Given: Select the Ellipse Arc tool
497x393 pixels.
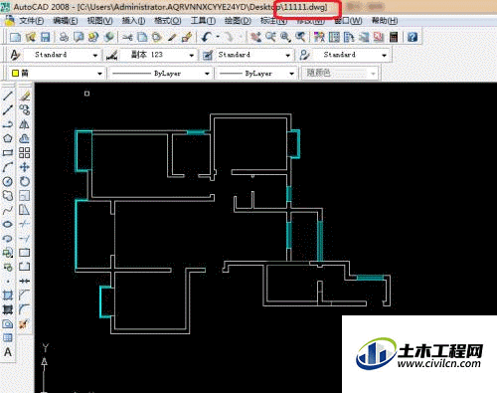Looking at the screenshot, I should pyautogui.click(x=8, y=239).
